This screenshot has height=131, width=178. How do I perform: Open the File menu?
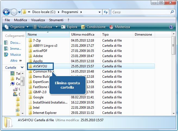[7, 20]
